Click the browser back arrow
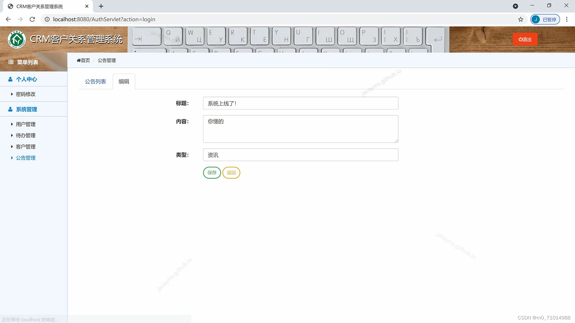 point(8,19)
